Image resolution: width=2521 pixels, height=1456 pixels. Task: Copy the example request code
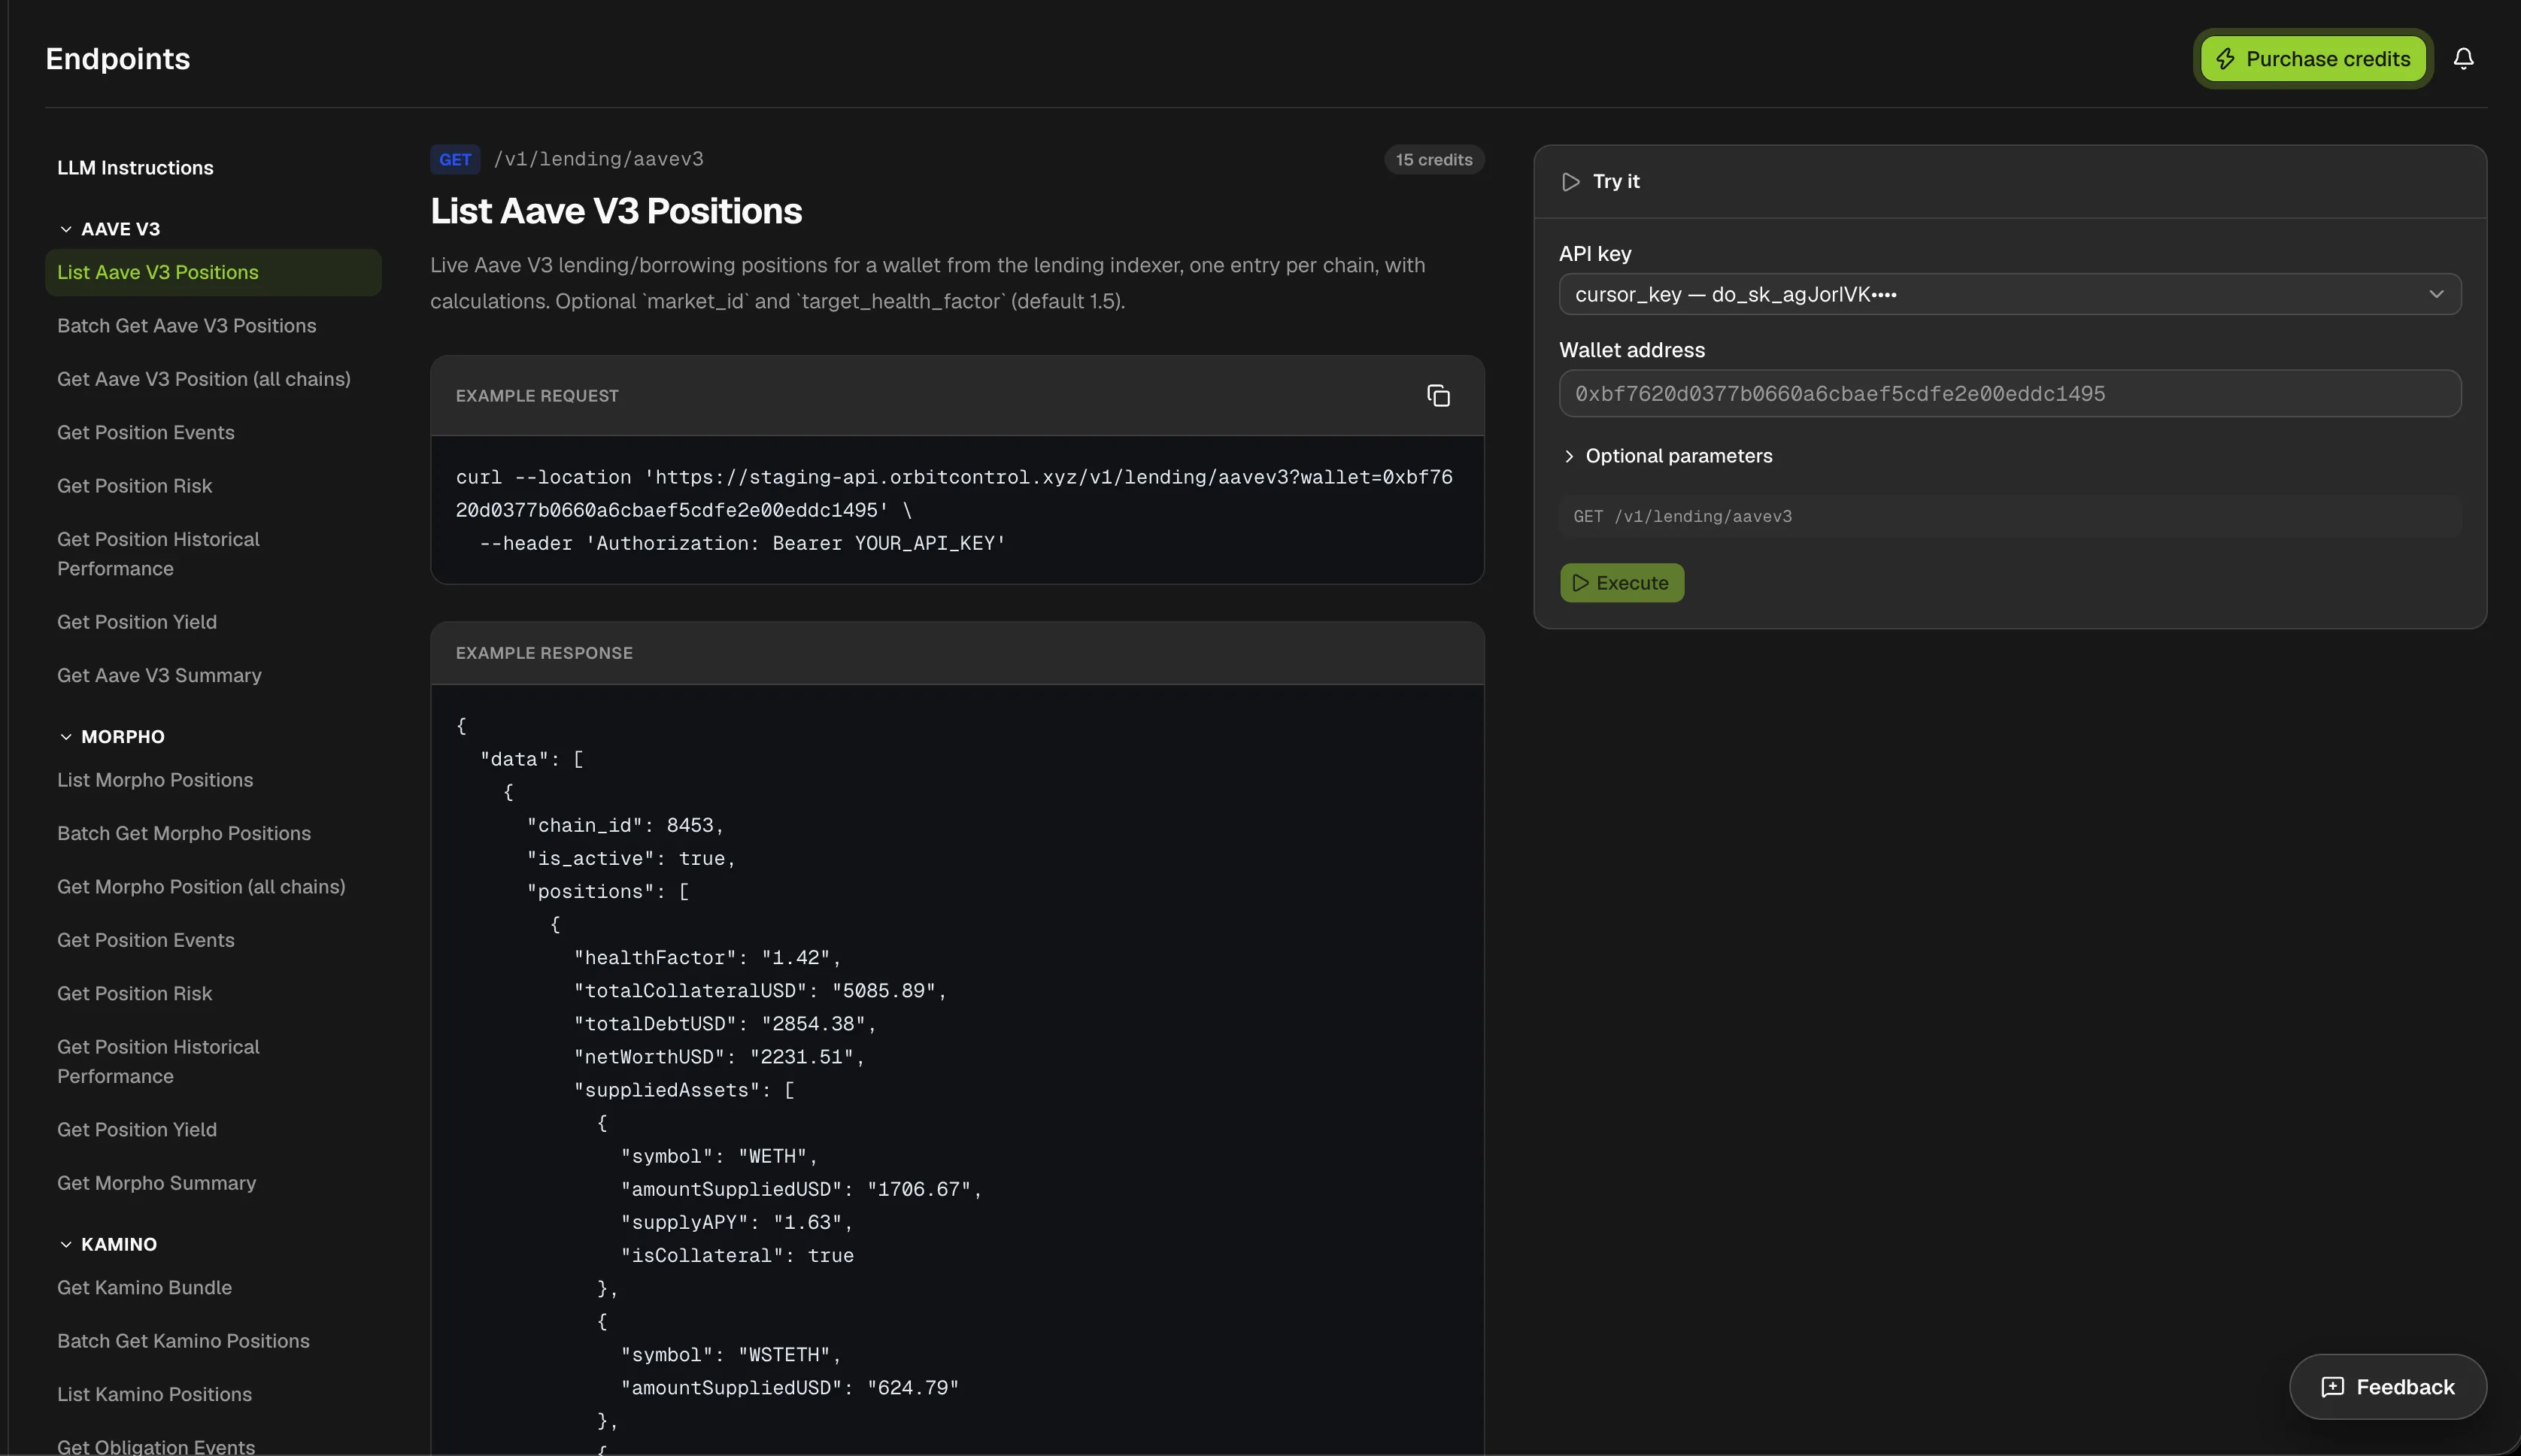(x=1438, y=396)
